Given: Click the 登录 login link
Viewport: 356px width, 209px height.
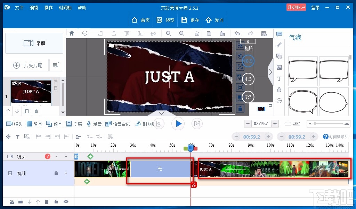Looking at the screenshot, I should pyautogui.click(x=315, y=8).
